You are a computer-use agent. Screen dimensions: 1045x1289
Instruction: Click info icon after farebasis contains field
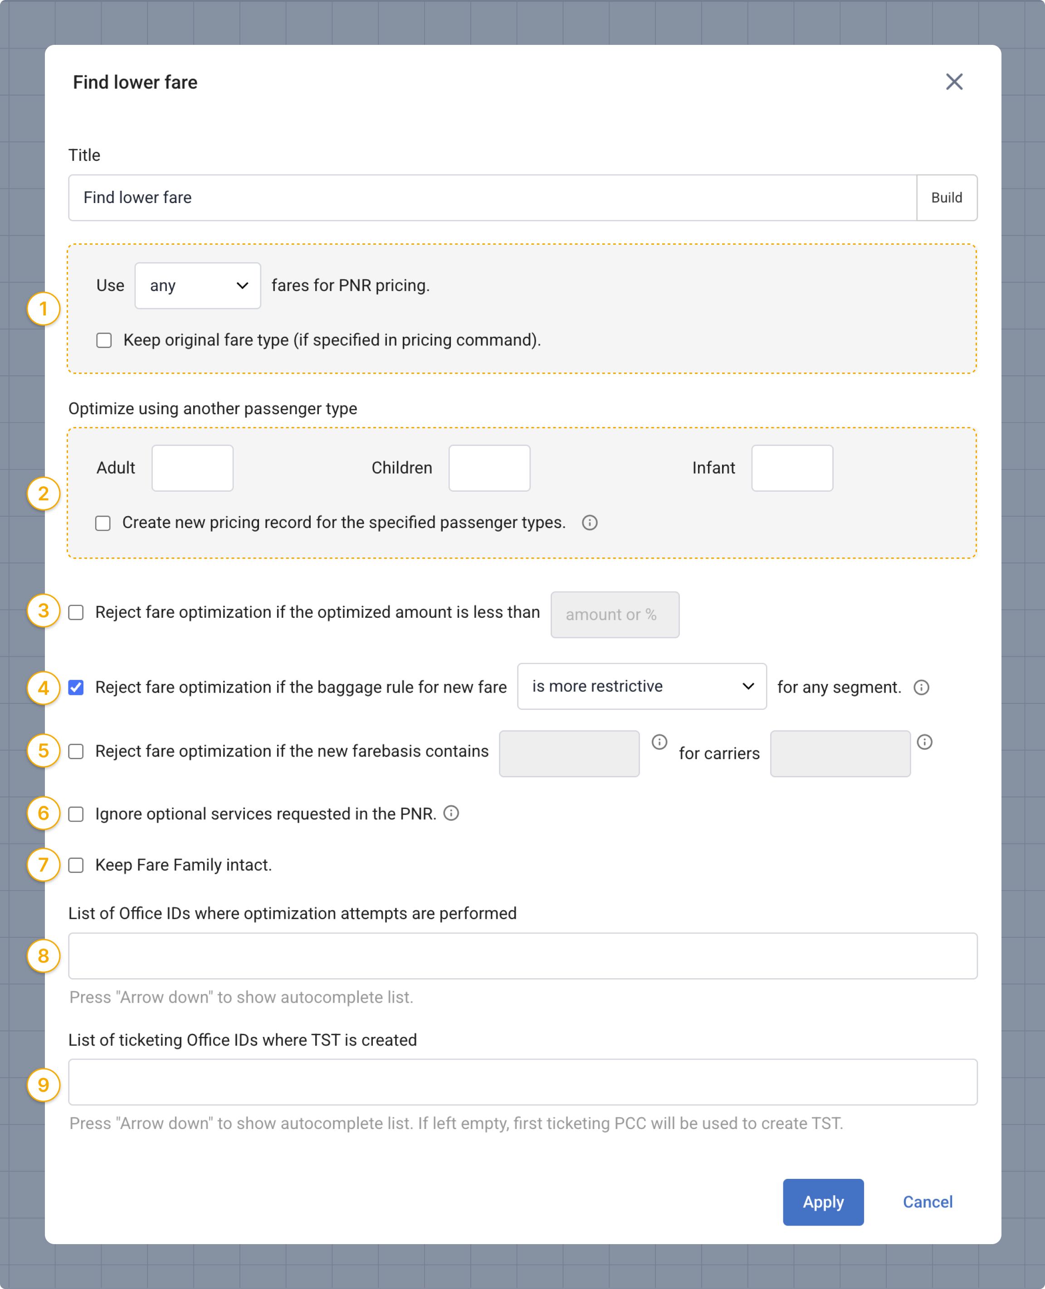point(659,741)
